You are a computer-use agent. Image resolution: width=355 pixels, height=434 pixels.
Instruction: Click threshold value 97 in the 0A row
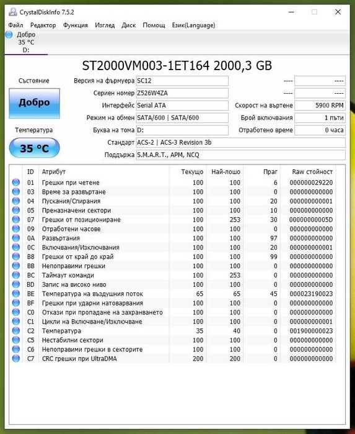click(273, 238)
